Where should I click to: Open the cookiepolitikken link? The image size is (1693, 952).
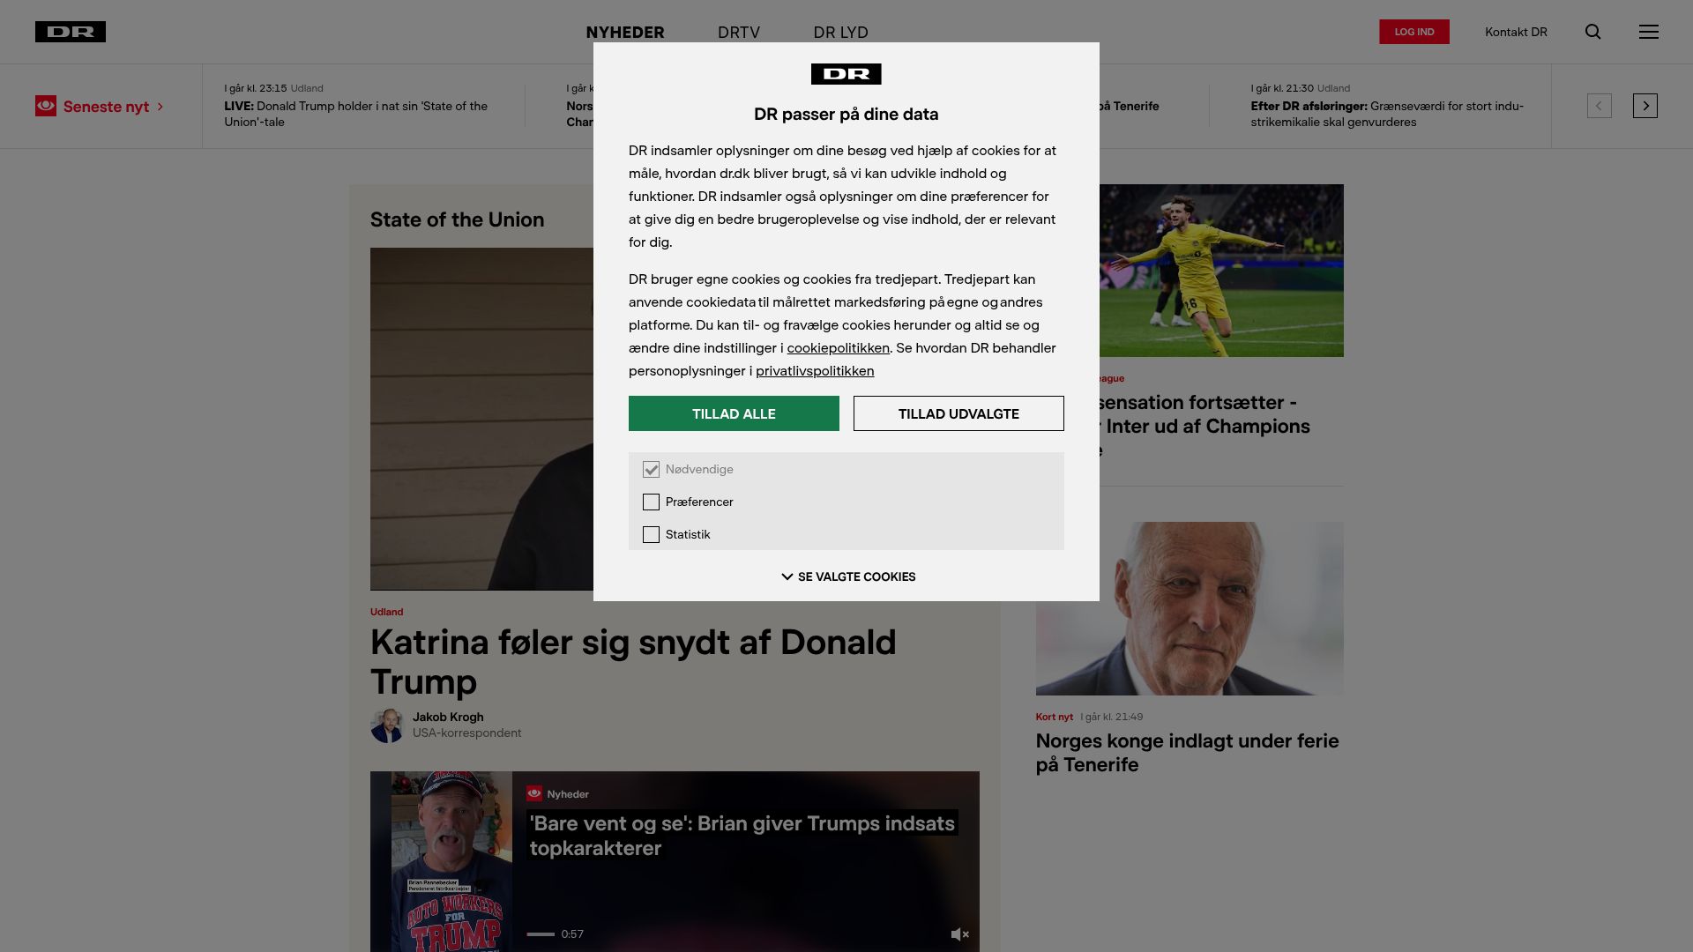coord(838,348)
